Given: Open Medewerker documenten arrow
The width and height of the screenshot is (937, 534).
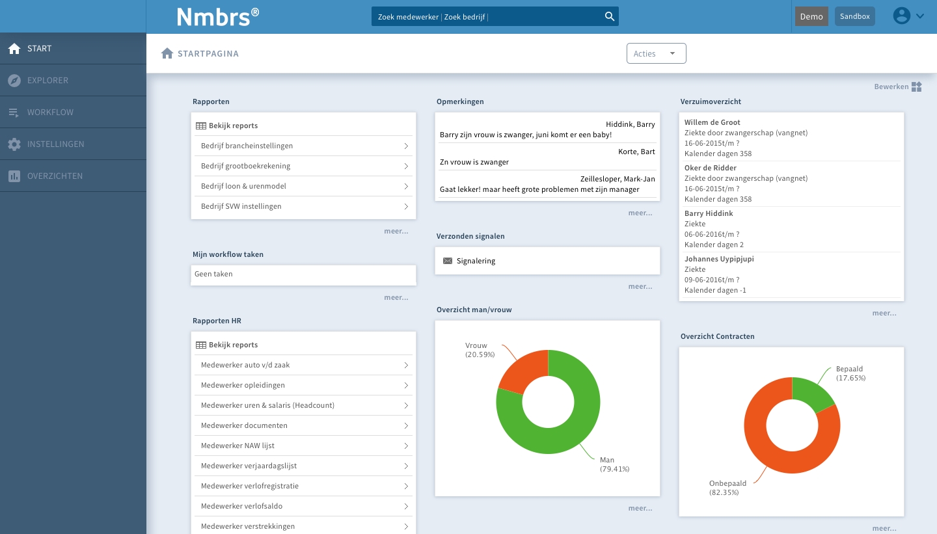Looking at the screenshot, I should tap(406, 426).
